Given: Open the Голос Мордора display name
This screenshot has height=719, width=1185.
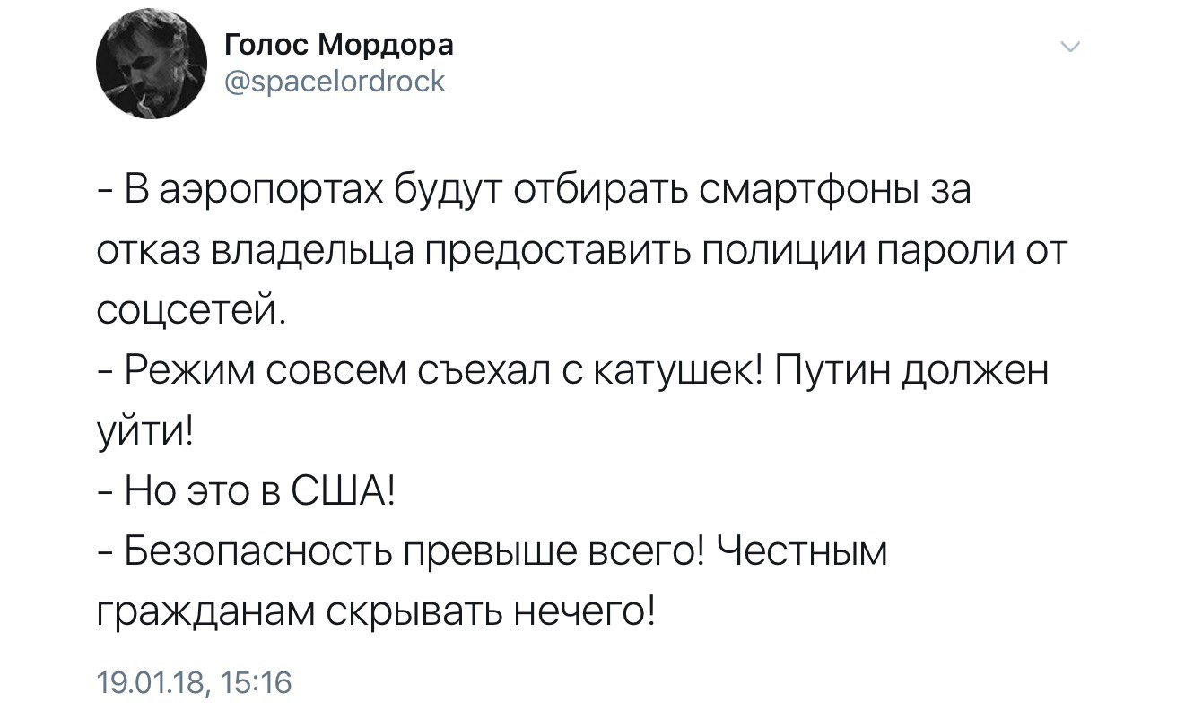Looking at the screenshot, I should pos(336,46).
